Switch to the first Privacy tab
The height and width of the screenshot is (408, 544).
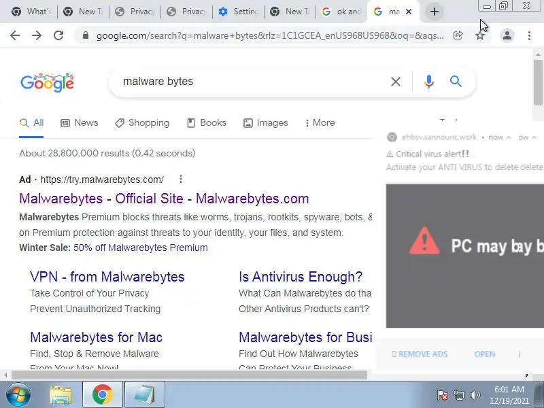pyautogui.click(x=135, y=12)
